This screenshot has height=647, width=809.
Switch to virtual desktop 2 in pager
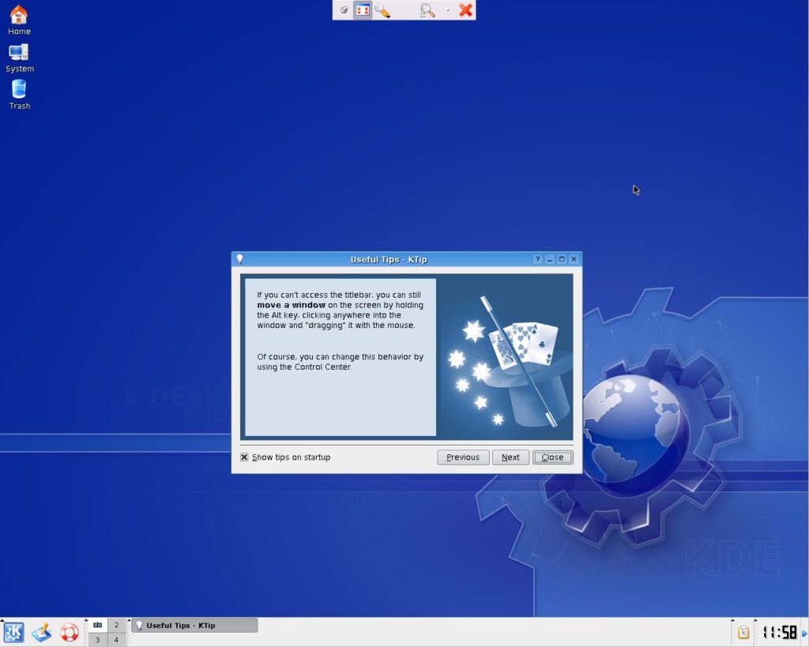(x=117, y=625)
